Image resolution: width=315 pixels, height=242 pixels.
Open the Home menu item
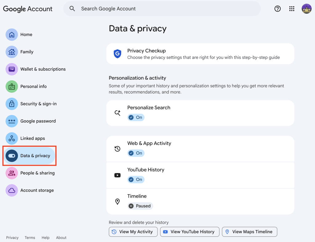26,34
